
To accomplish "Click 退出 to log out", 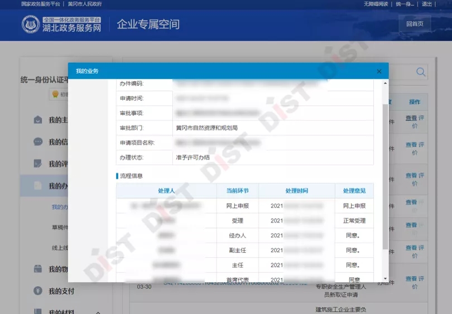I will (427, 4).
